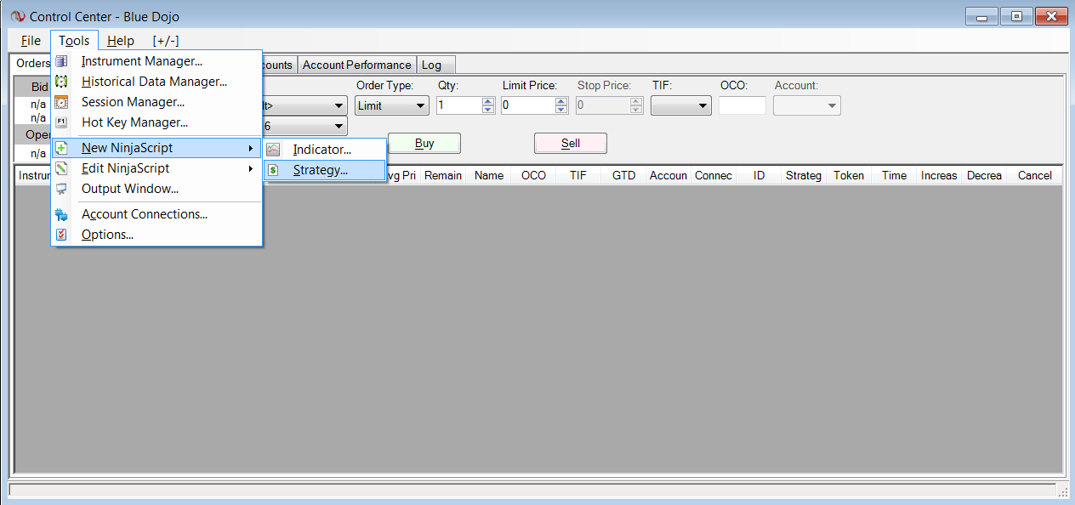The height and width of the screenshot is (505, 1075).
Task: Click the Qty input field
Action: pyautogui.click(x=459, y=105)
